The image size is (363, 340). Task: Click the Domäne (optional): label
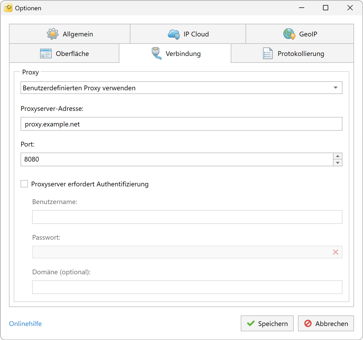click(x=61, y=272)
